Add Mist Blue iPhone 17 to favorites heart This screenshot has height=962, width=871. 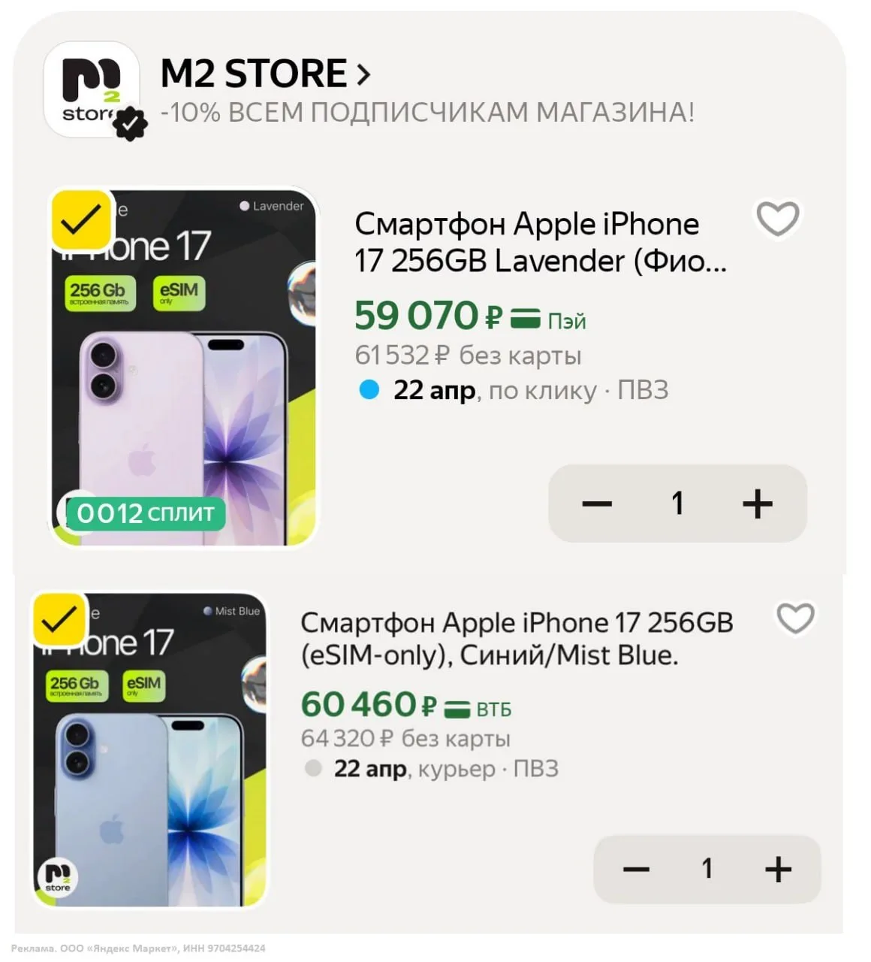tap(795, 619)
